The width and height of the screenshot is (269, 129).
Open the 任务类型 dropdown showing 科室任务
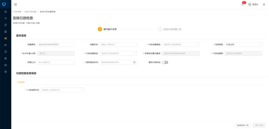[x=243, y=45]
